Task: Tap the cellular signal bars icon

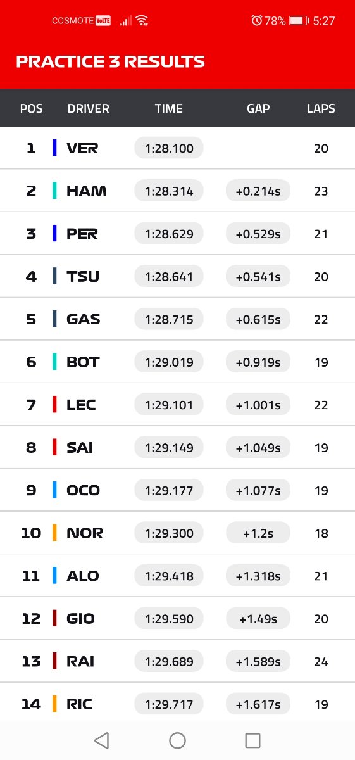Action: tap(126, 21)
